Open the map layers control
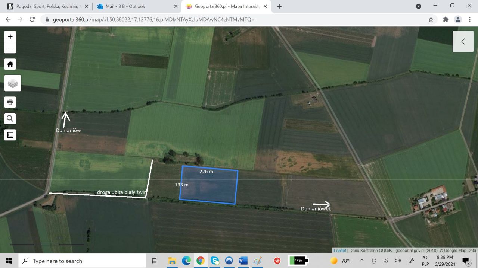This screenshot has width=478, height=268. click(x=13, y=83)
